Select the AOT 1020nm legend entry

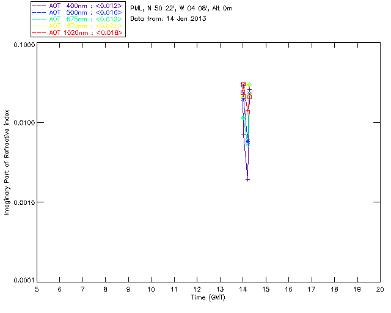tap(78, 32)
